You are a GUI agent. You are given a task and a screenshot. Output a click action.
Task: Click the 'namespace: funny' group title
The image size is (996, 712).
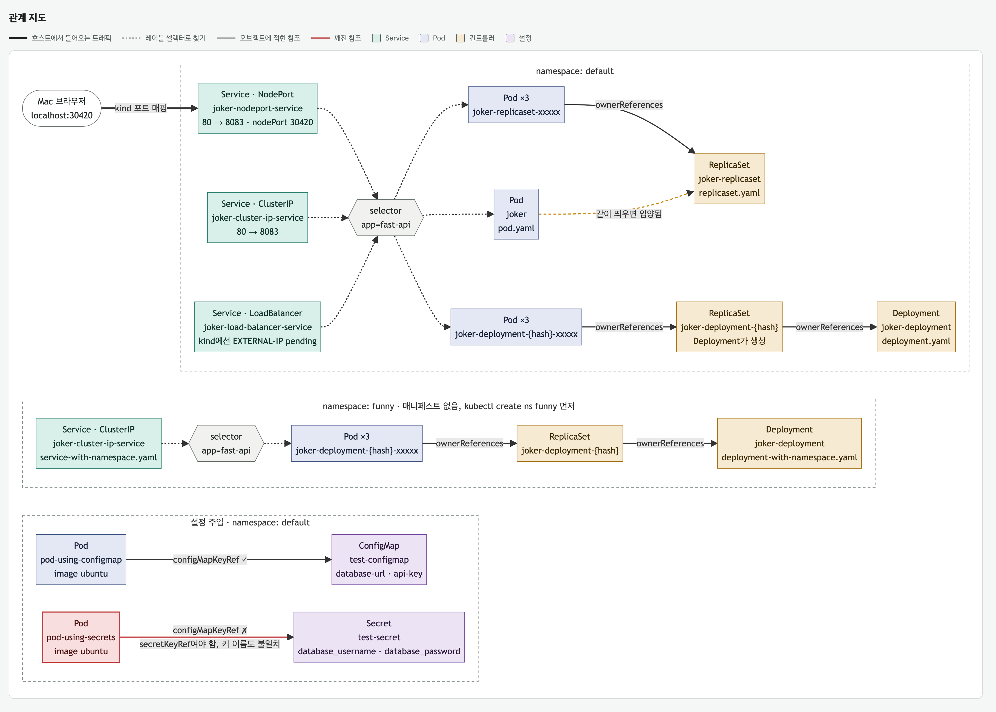[448, 406]
